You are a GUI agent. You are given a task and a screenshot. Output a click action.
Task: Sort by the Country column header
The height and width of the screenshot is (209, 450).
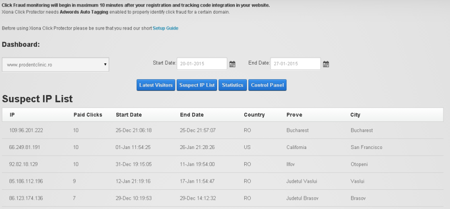[254, 115]
